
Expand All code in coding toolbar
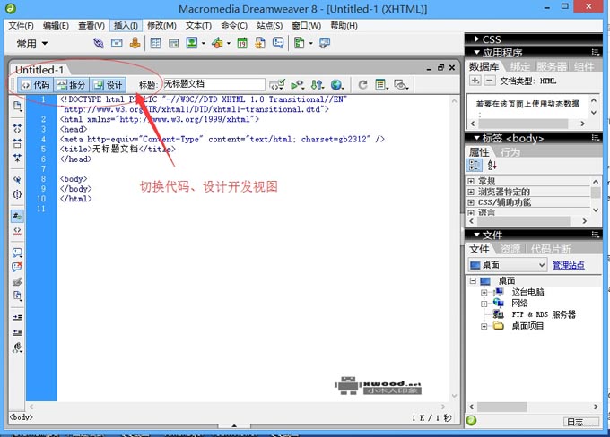[17, 158]
